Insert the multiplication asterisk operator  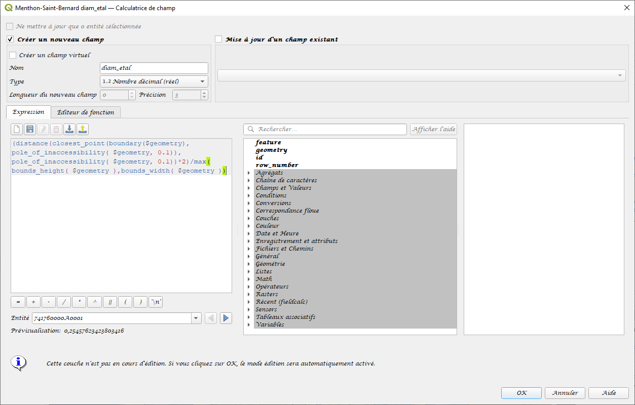pyautogui.click(x=79, y=302)
